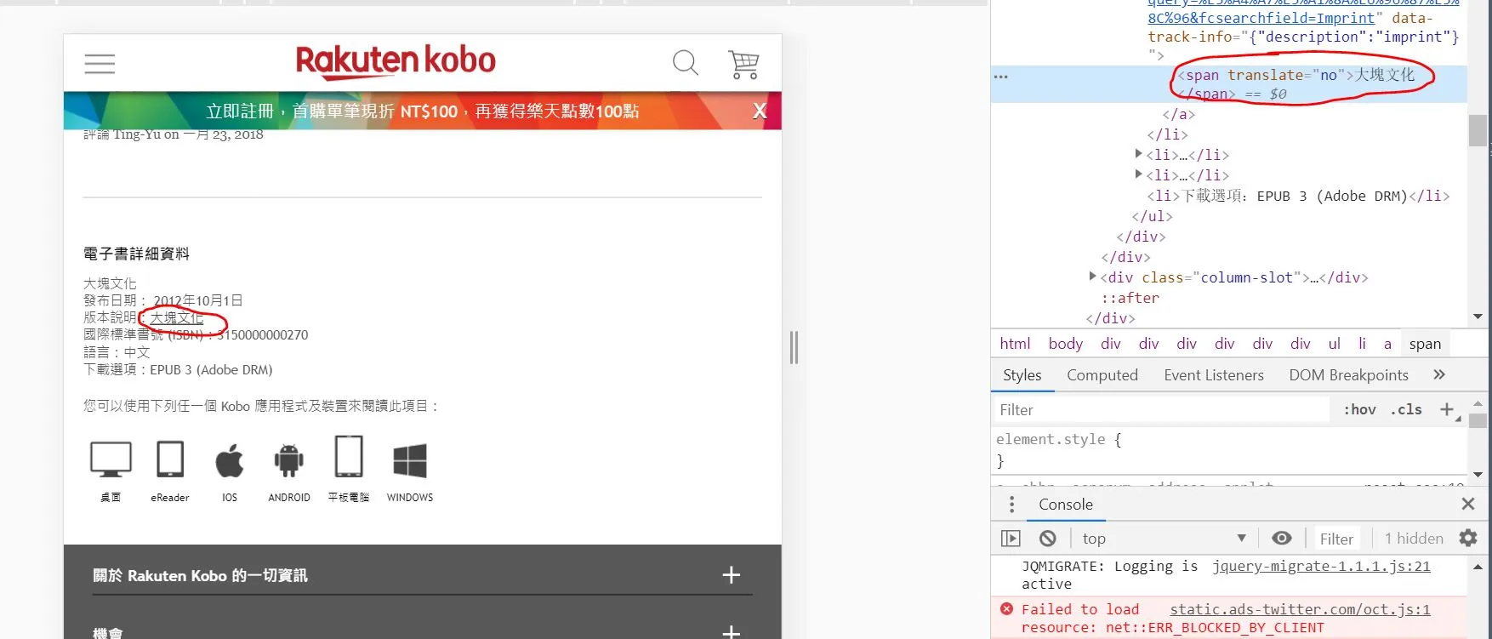Click the Console scroll-up arrow
Image resolution: width=1492 pixels, height=639 pixels.
pyautogui.click(x=1478, y=567)
